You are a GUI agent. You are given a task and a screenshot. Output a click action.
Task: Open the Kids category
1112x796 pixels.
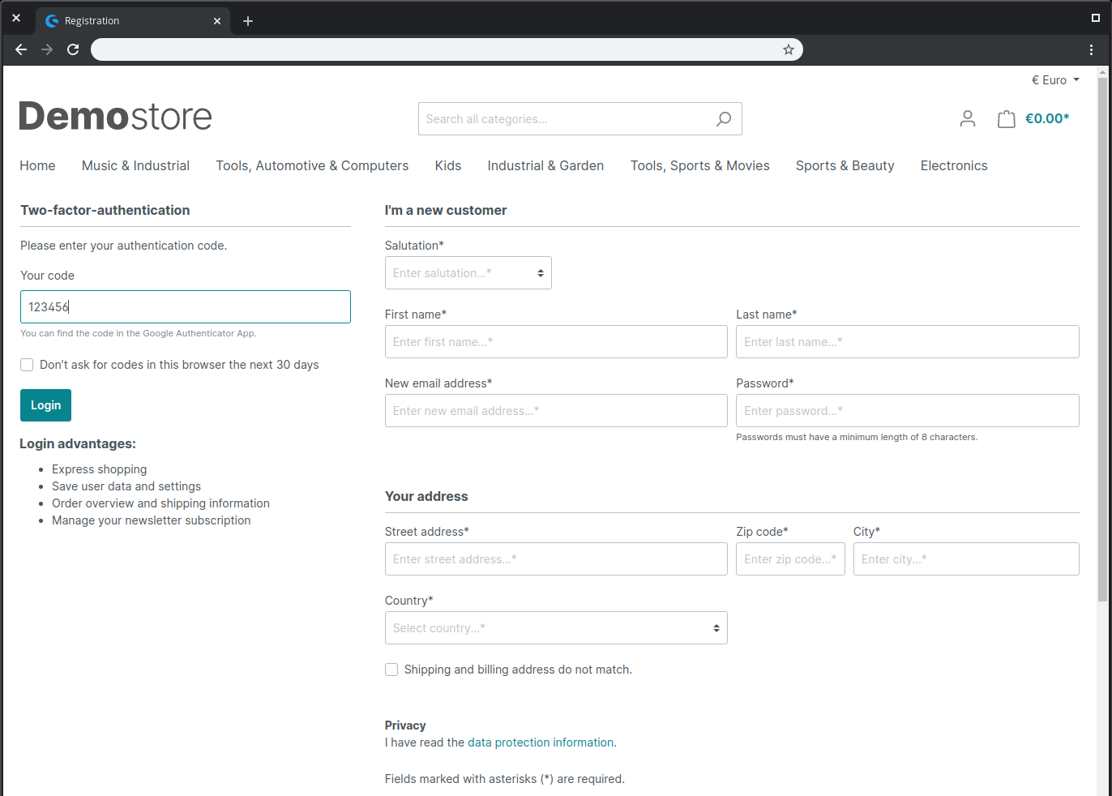(448, 165)
